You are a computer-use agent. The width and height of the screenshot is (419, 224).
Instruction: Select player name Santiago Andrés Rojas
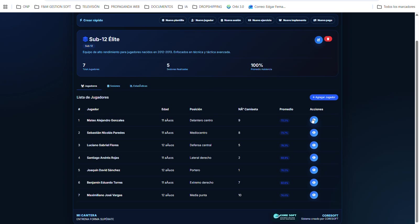coord(103,158)
